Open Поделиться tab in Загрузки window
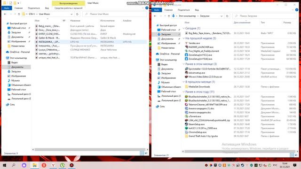 tap(183, 10)
